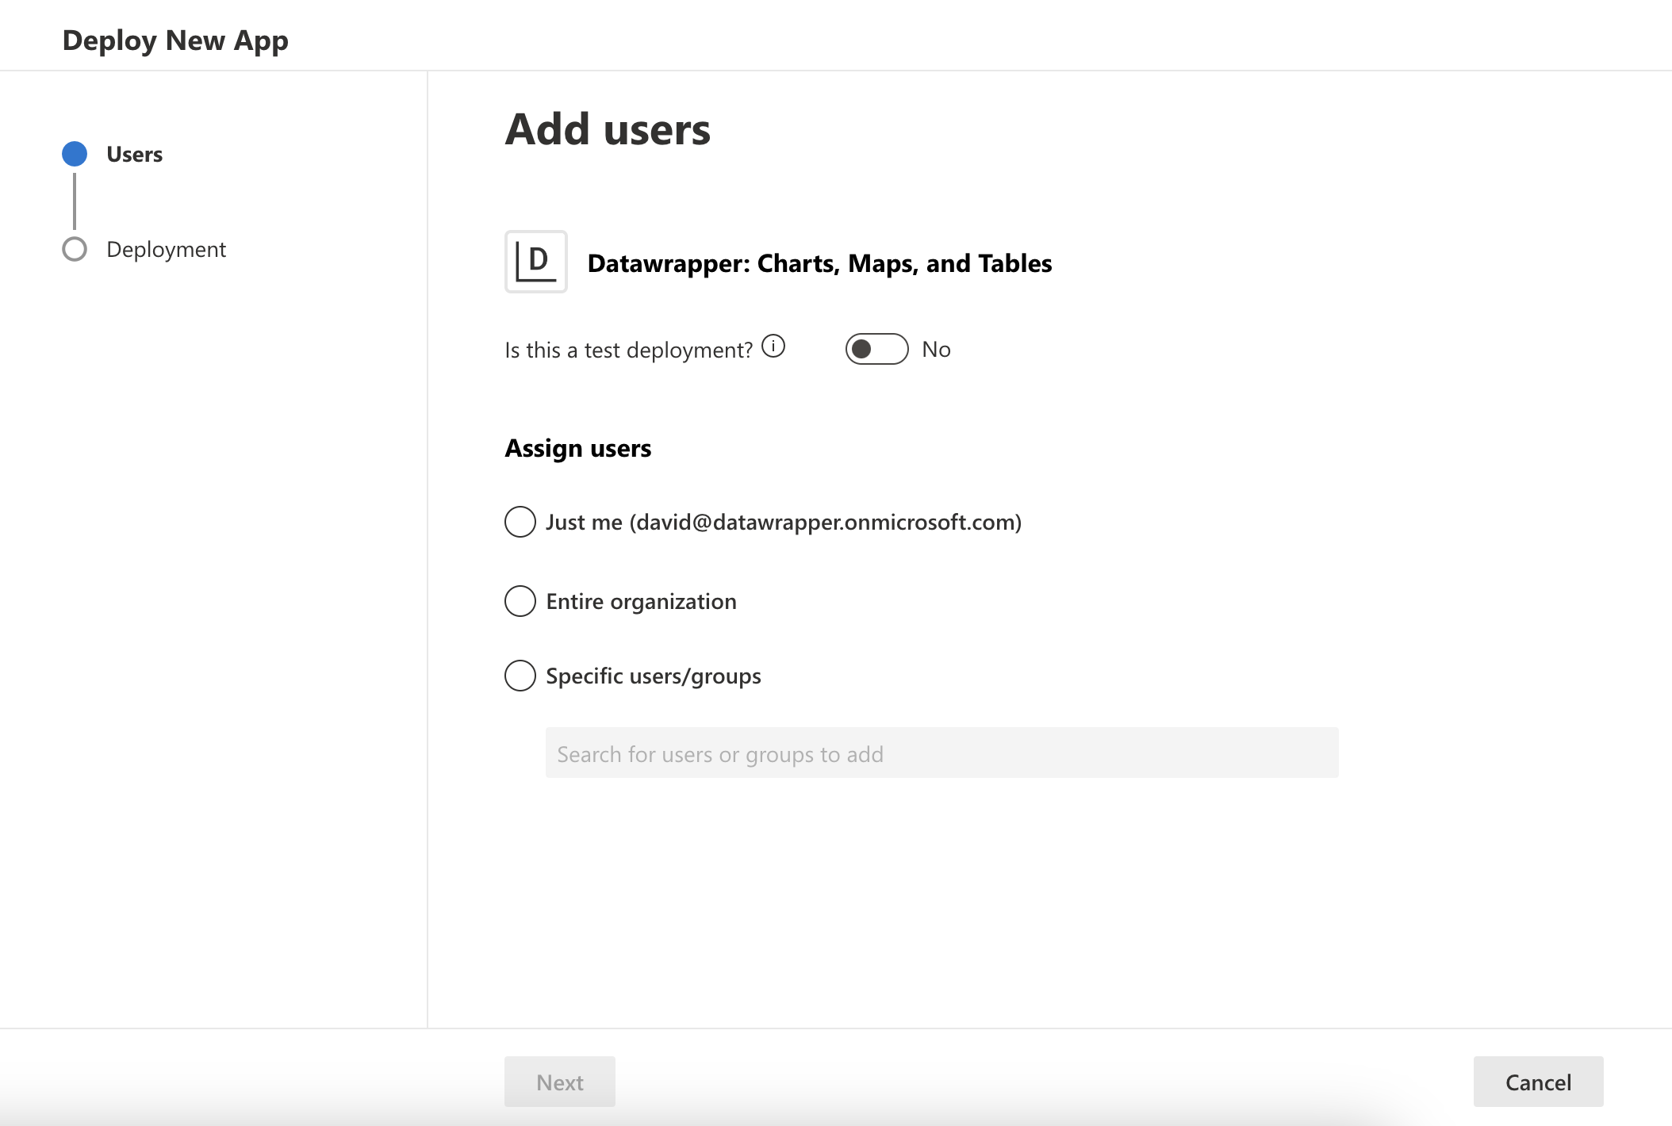1672x1126 pixels.
Task: Click the blue Users step indicator dot
Action: pyautogui.click(x=75, y=154)
